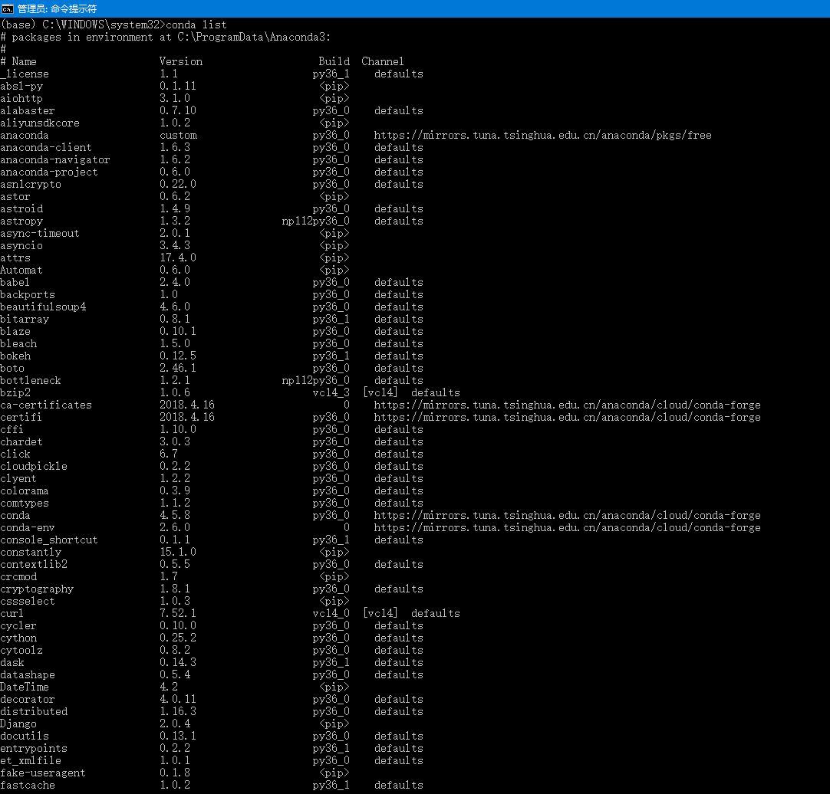Click the 'absl-py' package row
Image resolution: width=830 pixels, height=794 pixels.
click(175, 87)
